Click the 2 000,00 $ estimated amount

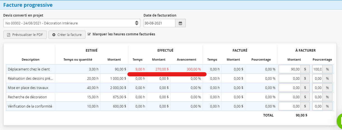(x=118, y=88)
